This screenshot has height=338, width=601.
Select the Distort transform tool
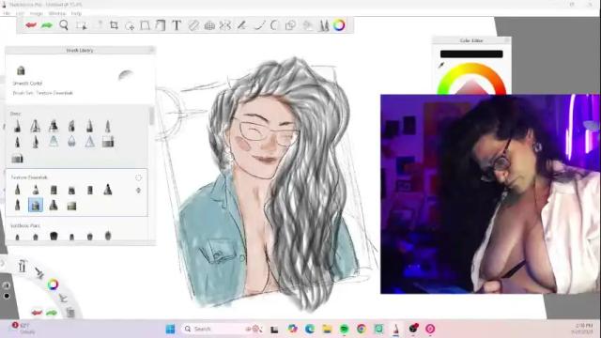(145, 25)
